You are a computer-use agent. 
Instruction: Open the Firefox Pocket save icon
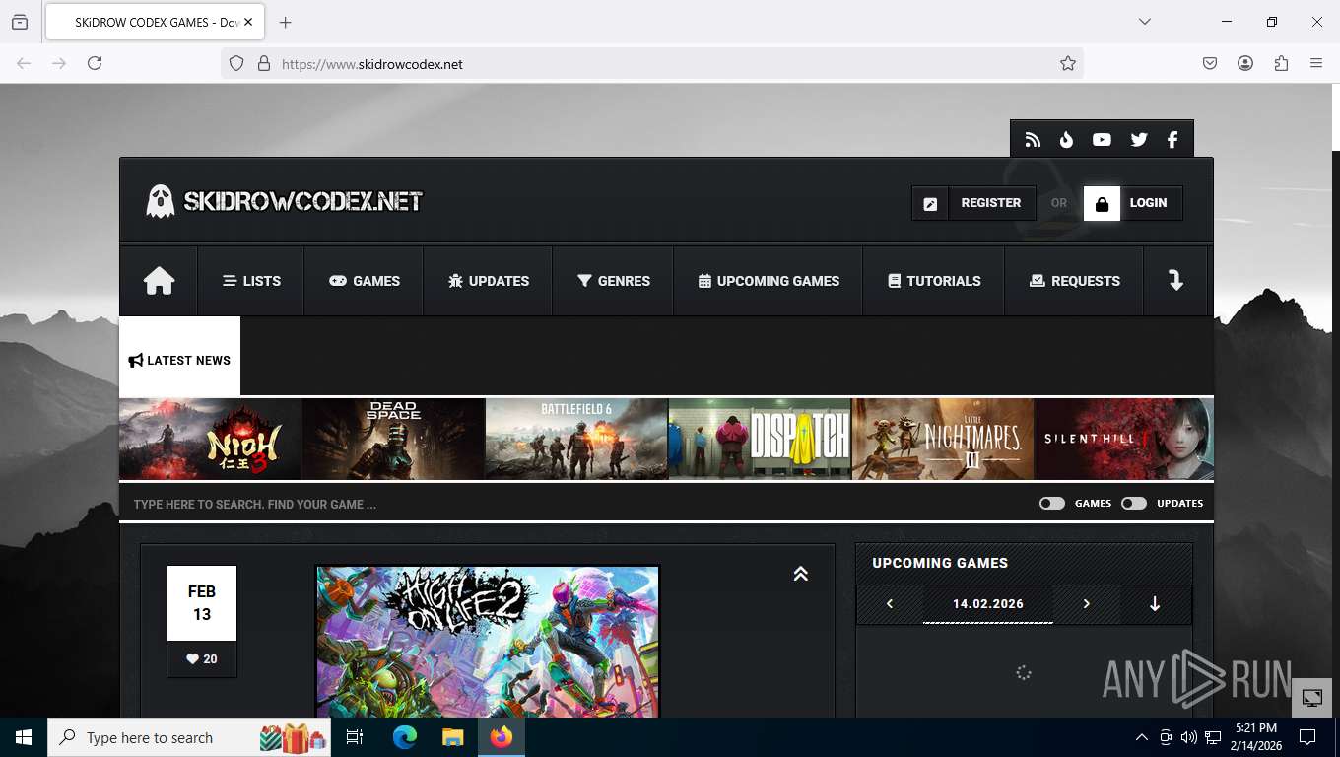tap(1210, 63)
